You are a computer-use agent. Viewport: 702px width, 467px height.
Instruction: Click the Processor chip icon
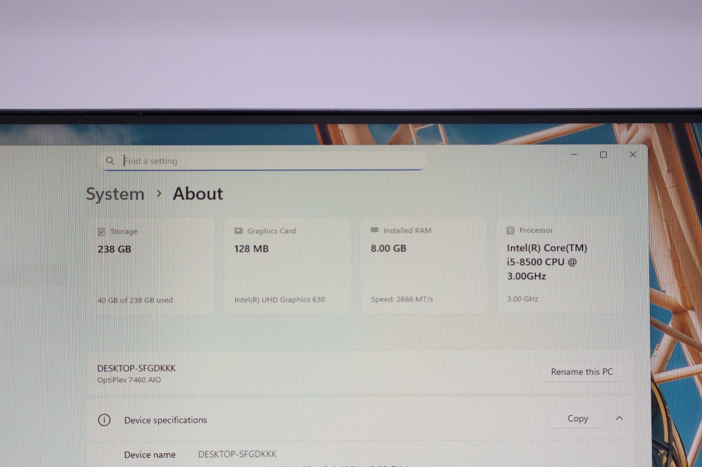pyautogui.click(x=510, y=230)
